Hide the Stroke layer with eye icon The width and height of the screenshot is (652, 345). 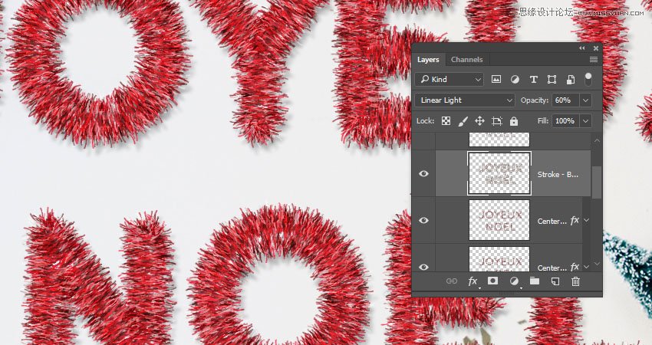tap(423, 174)
